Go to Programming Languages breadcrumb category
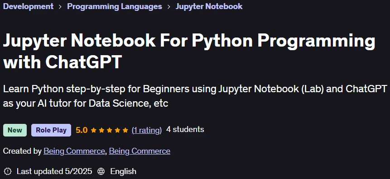The width and height of the screenshot is (390, 179). point(115,6)
